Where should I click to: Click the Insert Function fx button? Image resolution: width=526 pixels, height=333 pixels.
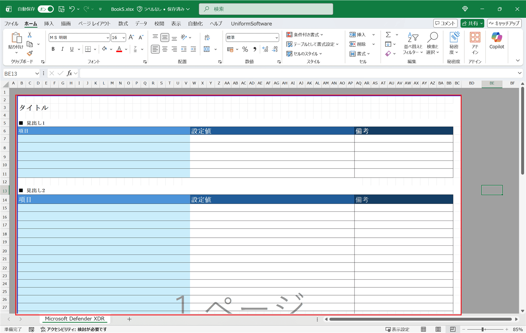[x=69, y=73]
